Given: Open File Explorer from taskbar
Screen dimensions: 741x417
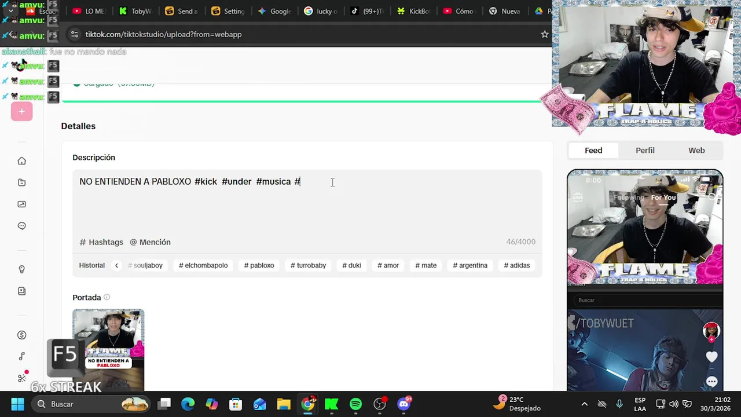Looking at the screenshot, I should point(283,404).
